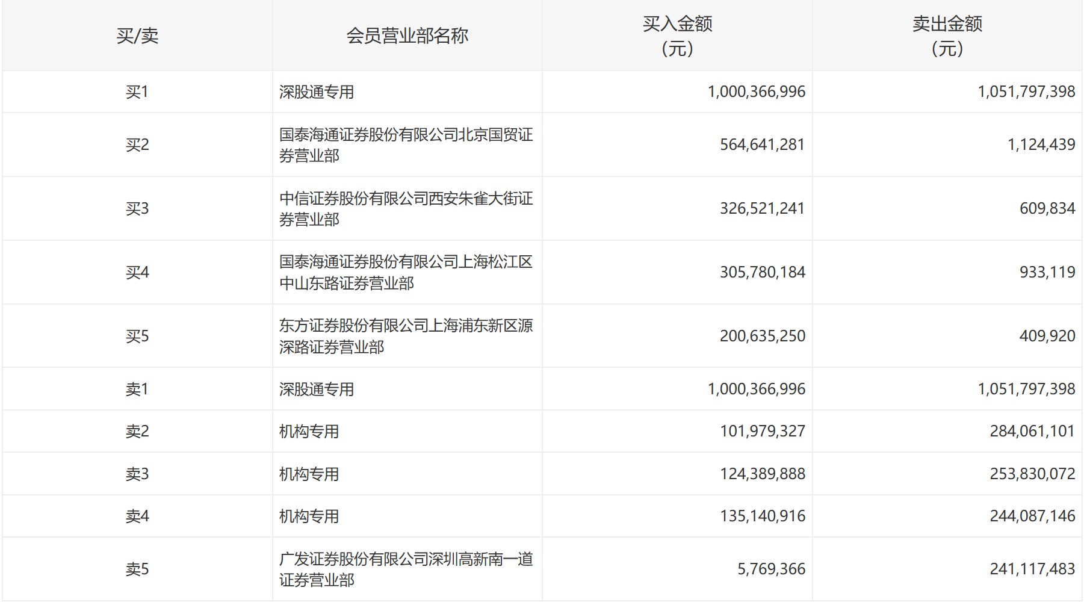Select the 卖1 row label
The height and width of the screenshot is (602, 1084).
pyautogui.click(x=137, y=389)
